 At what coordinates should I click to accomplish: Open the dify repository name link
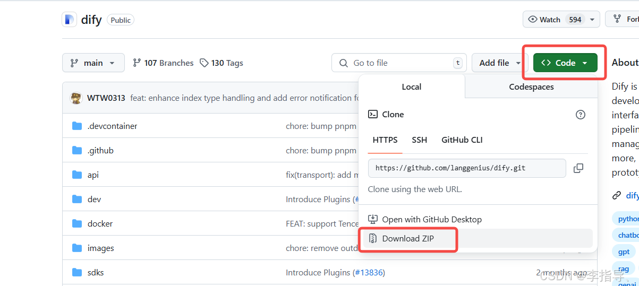91,20
